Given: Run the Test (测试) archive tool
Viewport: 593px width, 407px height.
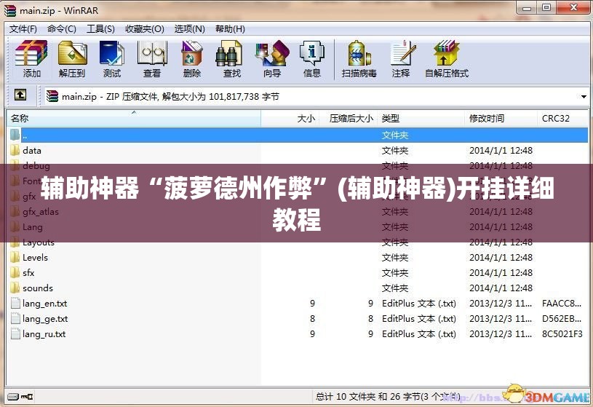Looking at the screenshot, I should 112,54.
